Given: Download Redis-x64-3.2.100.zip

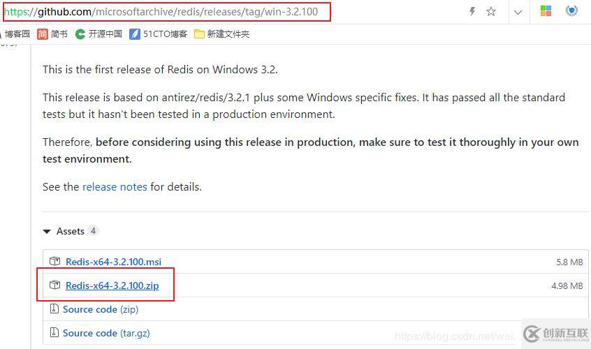Looking at the screenshot, I should 112,285.
